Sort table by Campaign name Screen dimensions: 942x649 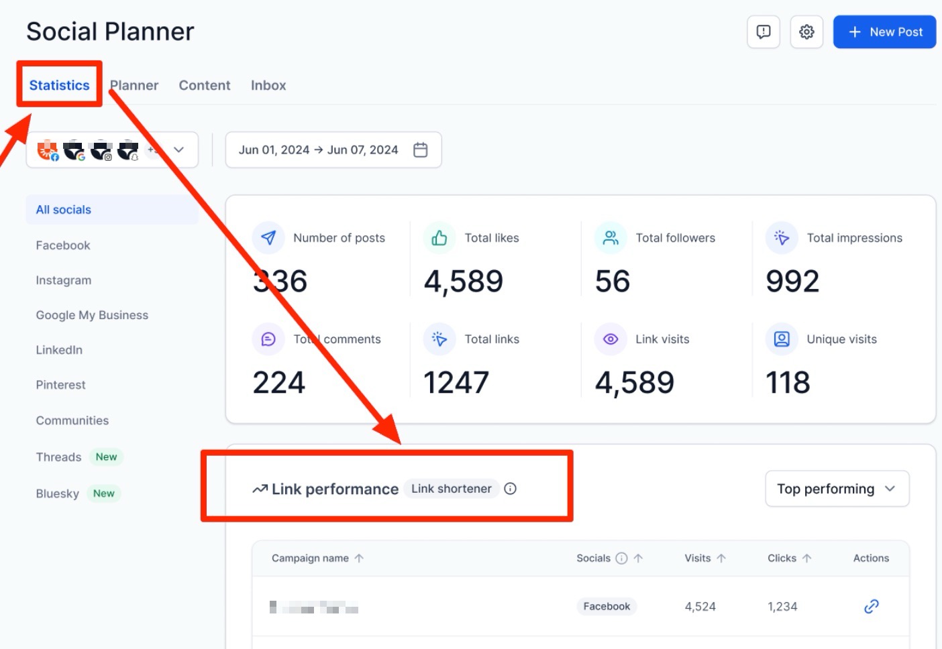[317, 558]
